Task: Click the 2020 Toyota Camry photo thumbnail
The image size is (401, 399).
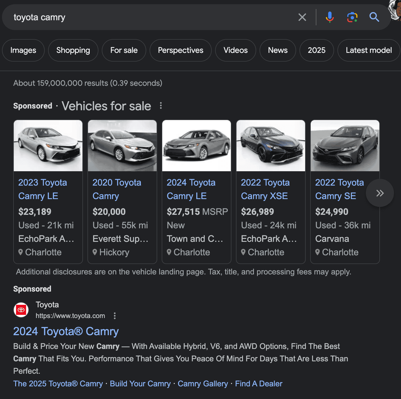Action: click(122, 146)
